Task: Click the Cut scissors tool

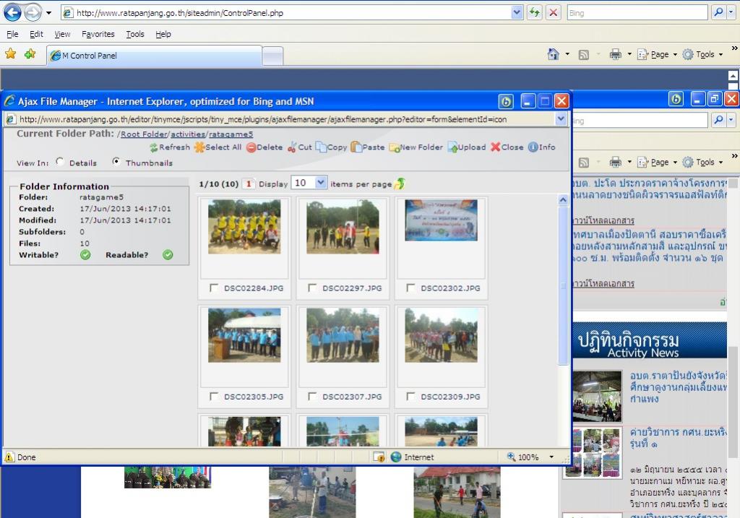Action: 300,147
